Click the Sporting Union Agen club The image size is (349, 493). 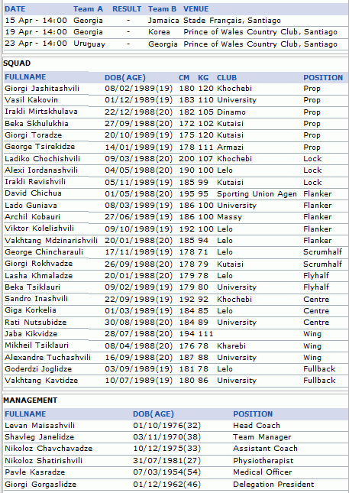pos(257,194)
